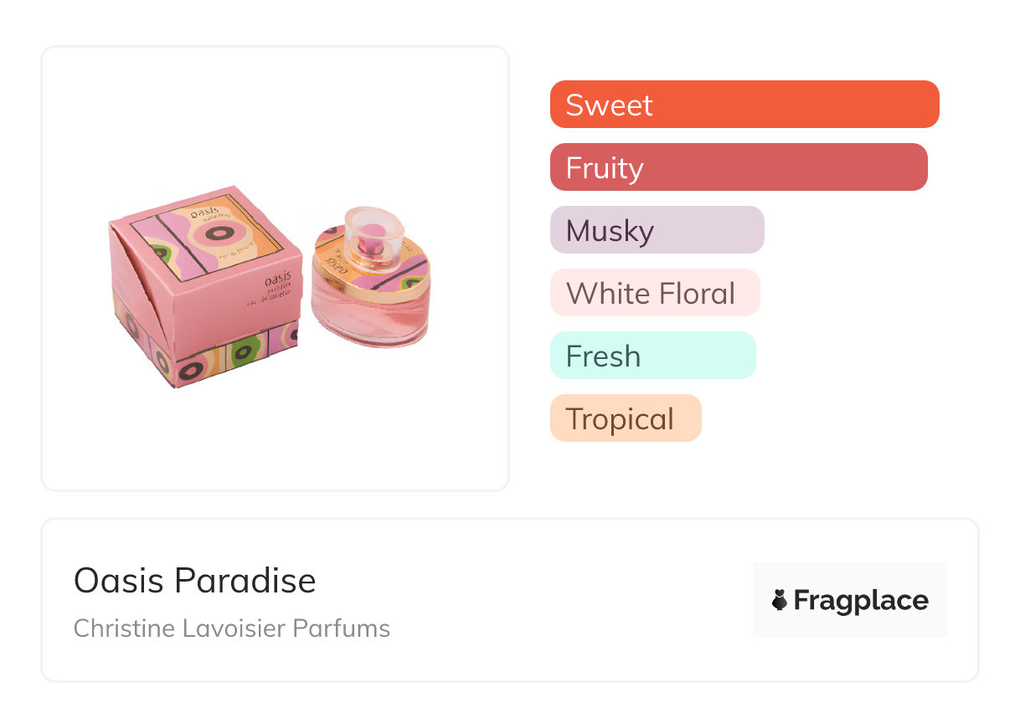Image resolution: width=1020 pixels, height=723 pixels.
Task: Open the Christine Lavoisier Parfums brand link
Action: 232,628
